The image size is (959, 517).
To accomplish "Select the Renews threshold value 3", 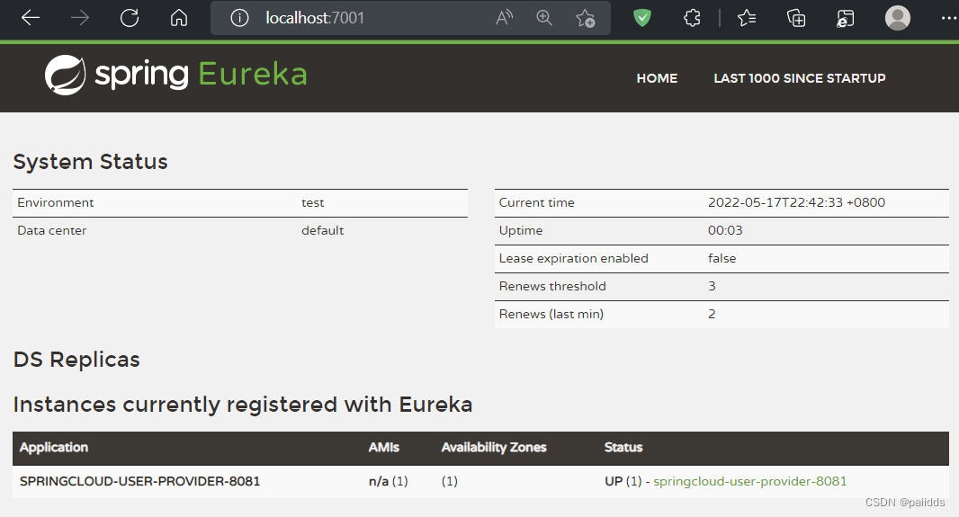I will click(712, 286).
